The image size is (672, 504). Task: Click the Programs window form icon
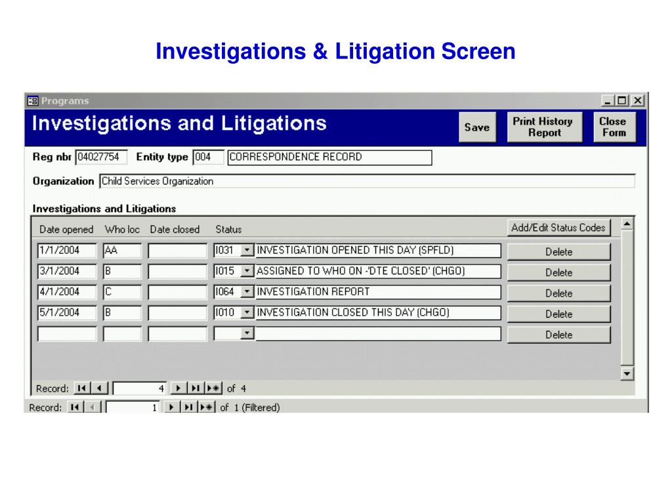pyautogui.click(x=33, y=100)
